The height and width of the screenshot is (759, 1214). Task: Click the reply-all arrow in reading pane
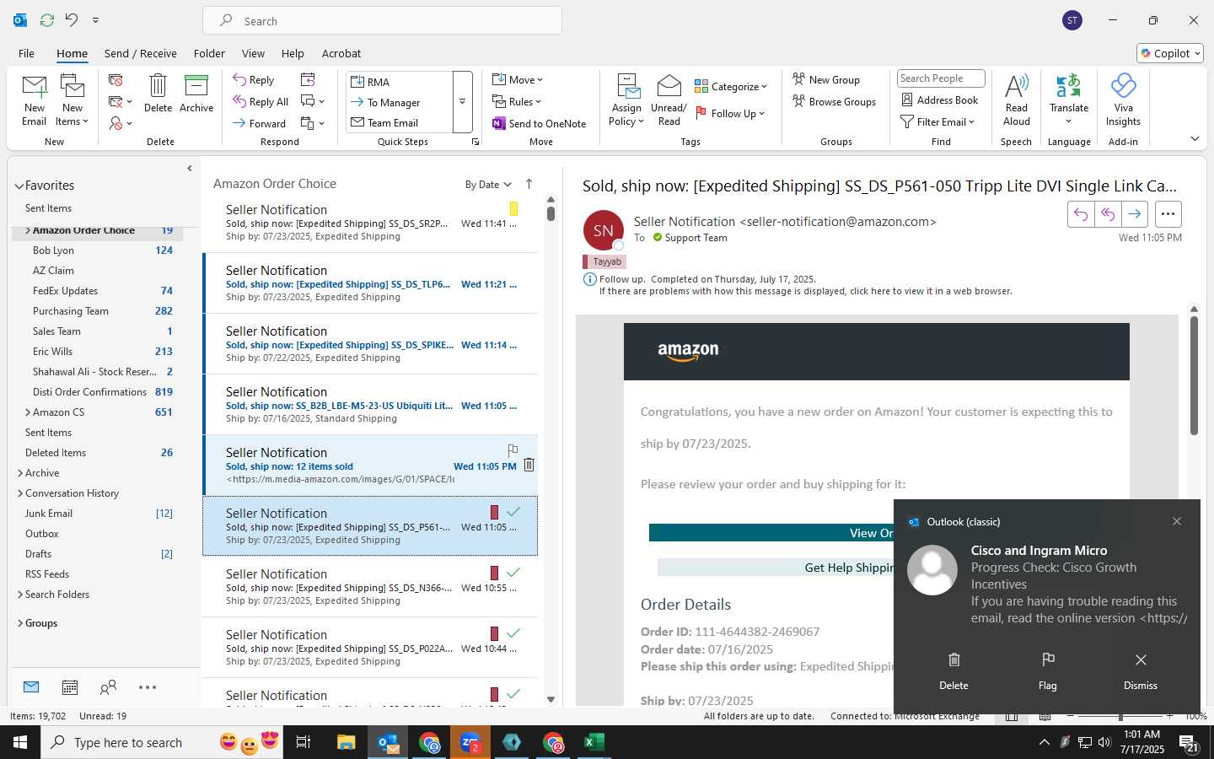(1108, 214)
